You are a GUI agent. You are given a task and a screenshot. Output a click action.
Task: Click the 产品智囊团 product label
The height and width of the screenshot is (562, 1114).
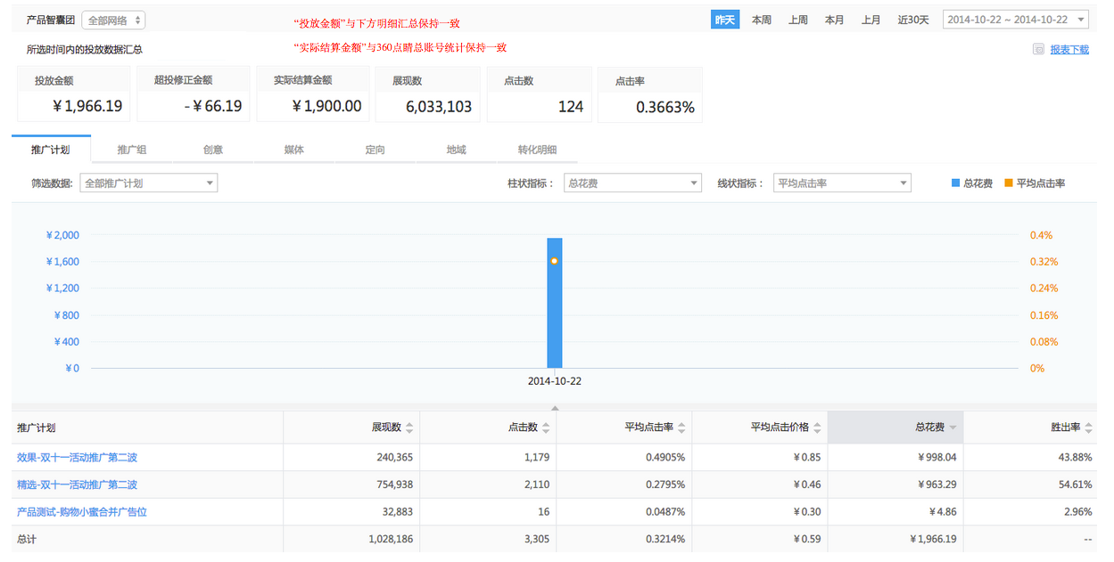click(x=50, y=20)
